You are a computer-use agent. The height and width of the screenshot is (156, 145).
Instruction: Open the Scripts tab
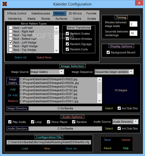[92, 19]
